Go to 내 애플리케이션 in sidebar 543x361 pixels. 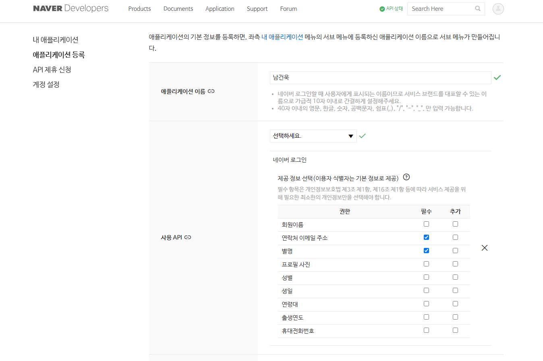tap(56, 40)
